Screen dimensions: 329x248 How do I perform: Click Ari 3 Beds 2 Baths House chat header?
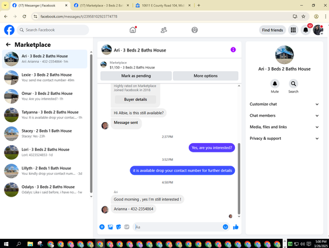(x=139, y=50)
